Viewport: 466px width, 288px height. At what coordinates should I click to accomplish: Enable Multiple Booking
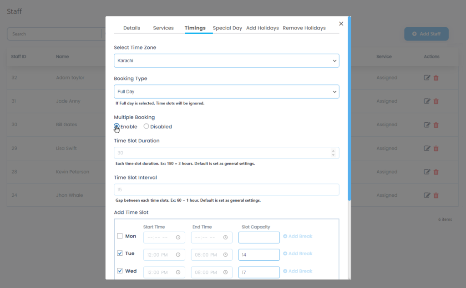(116, 126)
